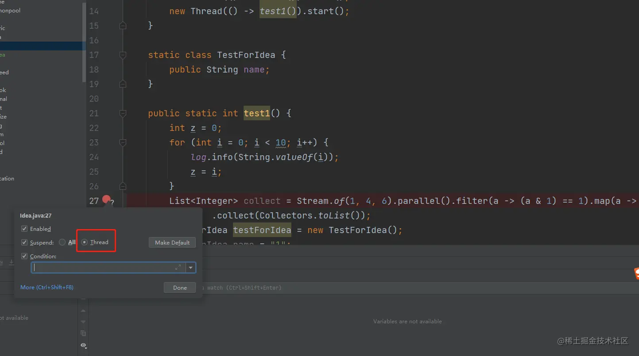Click '.collect(Collectors.toList());' code line
Image resolution: width=639 pixels, height=356 pixels.
291,215
